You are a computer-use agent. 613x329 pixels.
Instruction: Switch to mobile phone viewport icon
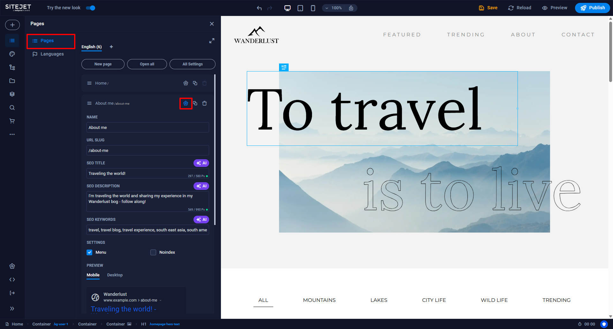point(313,8)
